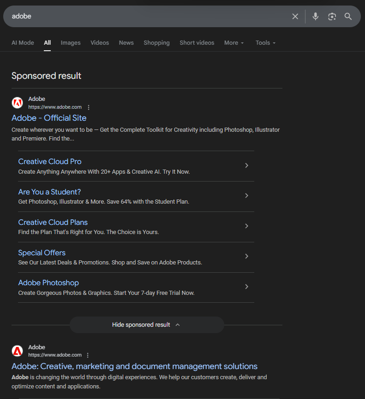Open three-dot menu on organic Adobe result
This screenshot has width=365, height=399.
coord(88,355)
